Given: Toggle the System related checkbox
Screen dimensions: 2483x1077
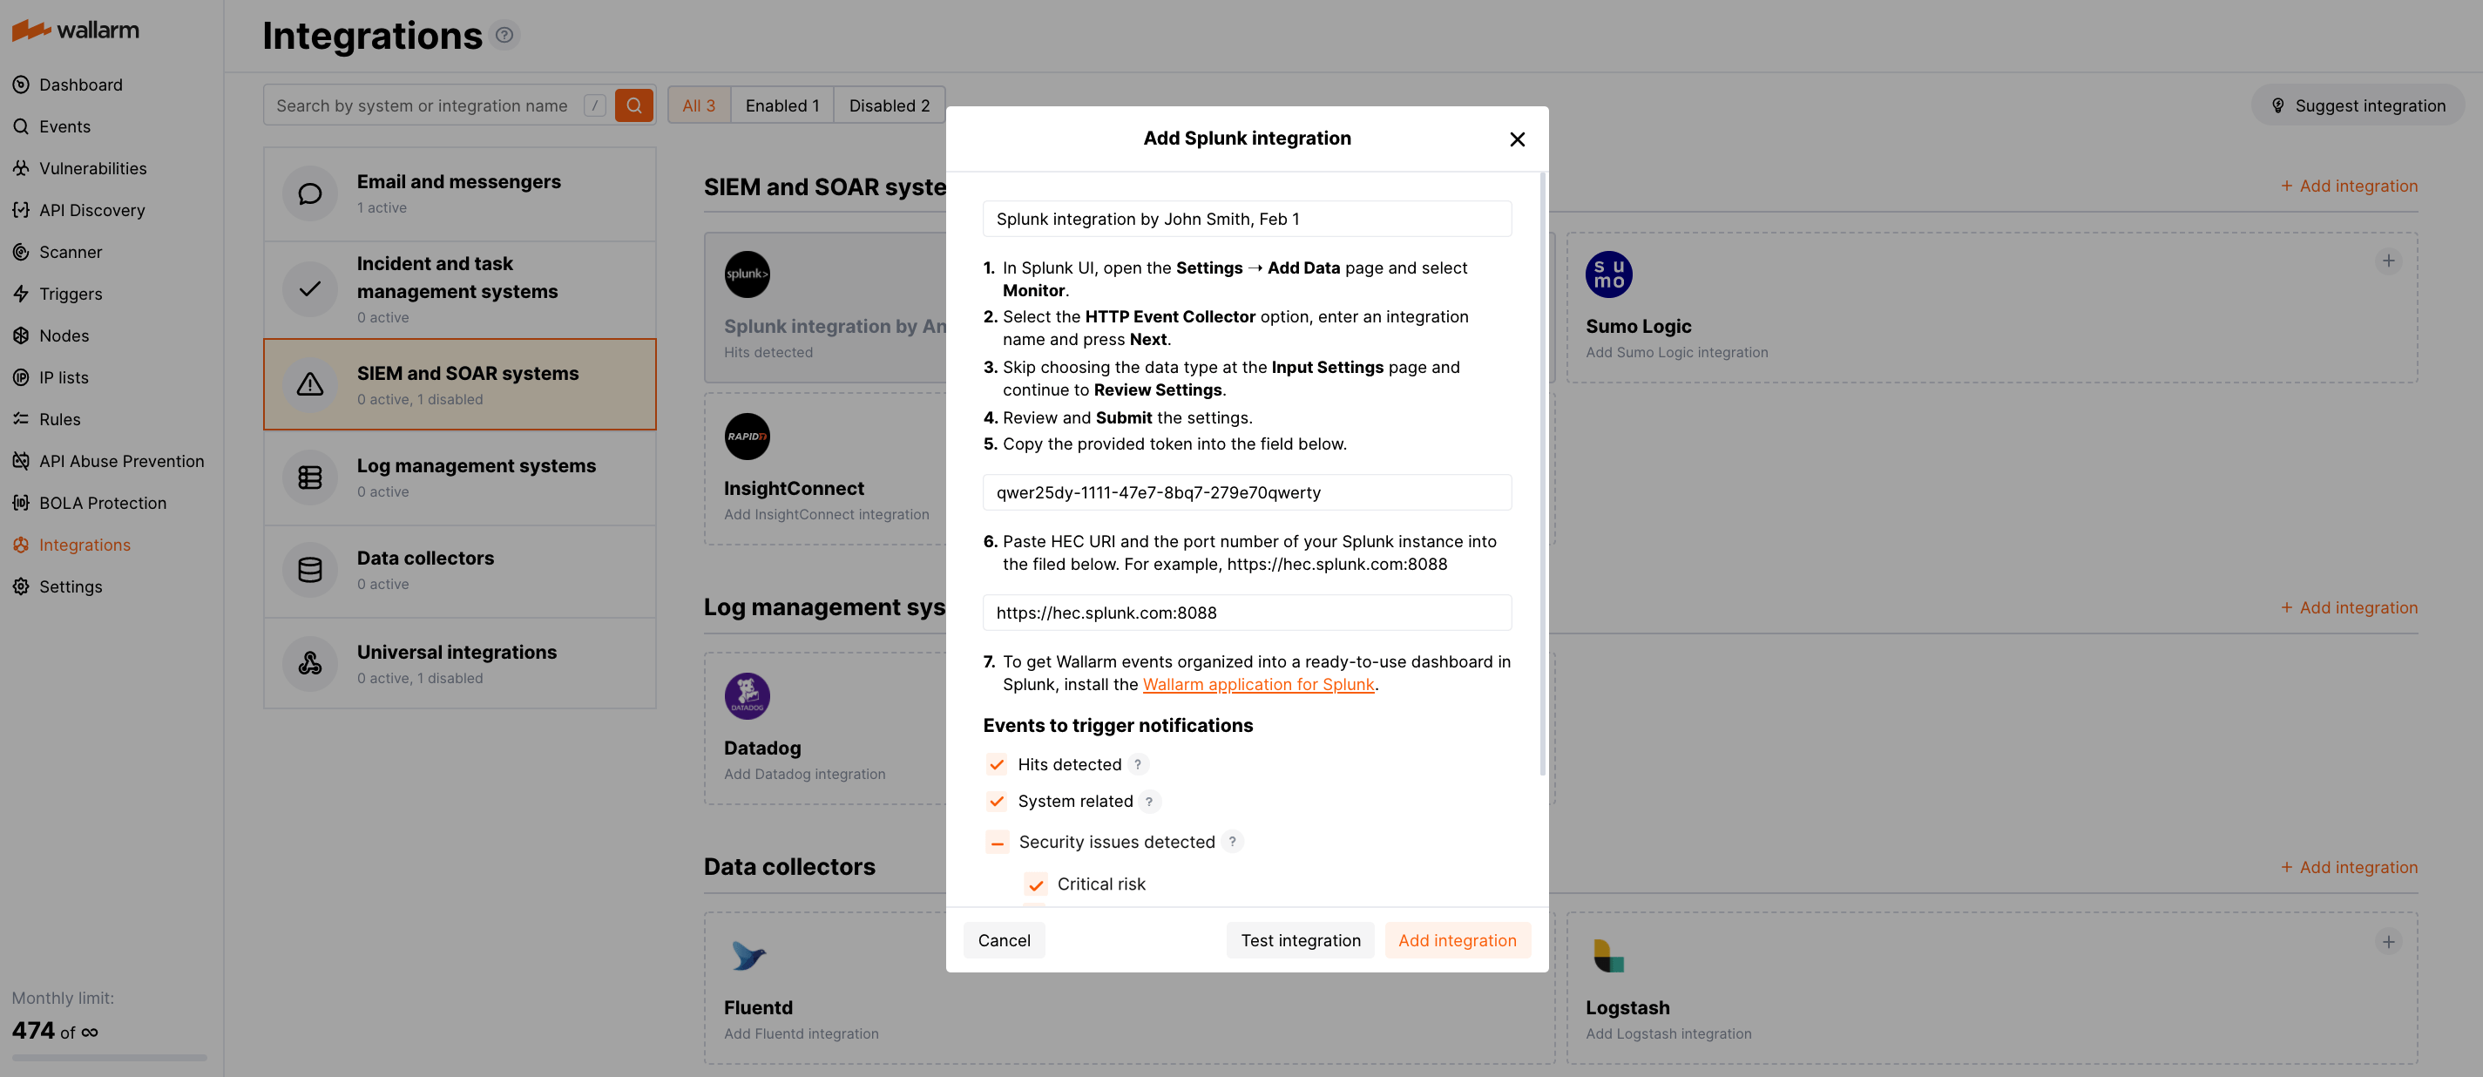Looking at the screenshot, I should (x=996, y=802).
